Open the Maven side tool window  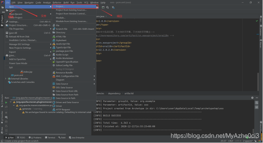click(261, 44)
